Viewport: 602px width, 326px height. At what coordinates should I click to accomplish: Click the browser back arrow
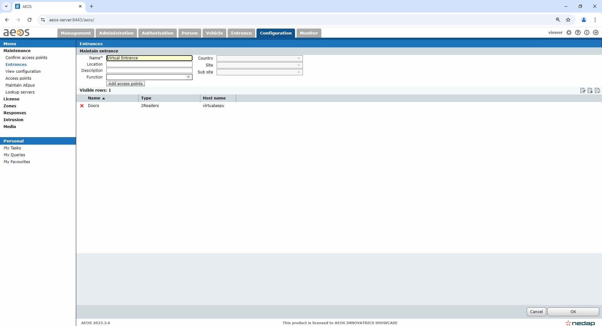tap(7, 20)
